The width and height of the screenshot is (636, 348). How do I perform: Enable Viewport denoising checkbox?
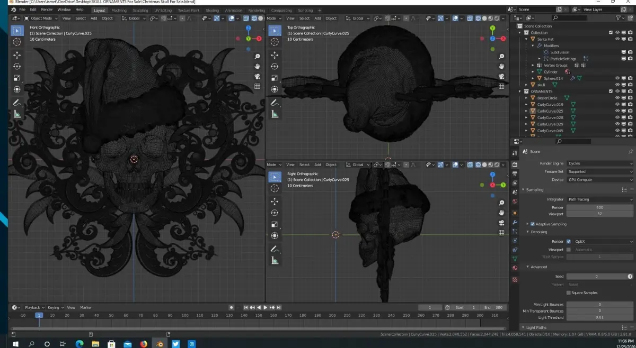click(569, 250)
